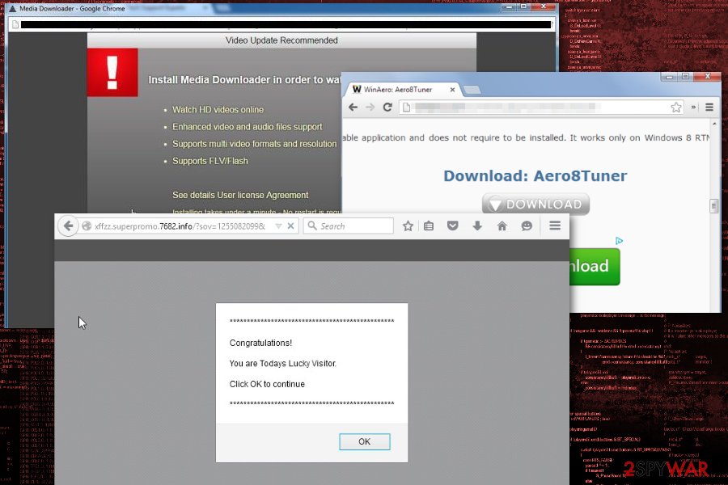
Task: Go forward in the WinAero Chrome window
Action: click(x=370, y=108)
